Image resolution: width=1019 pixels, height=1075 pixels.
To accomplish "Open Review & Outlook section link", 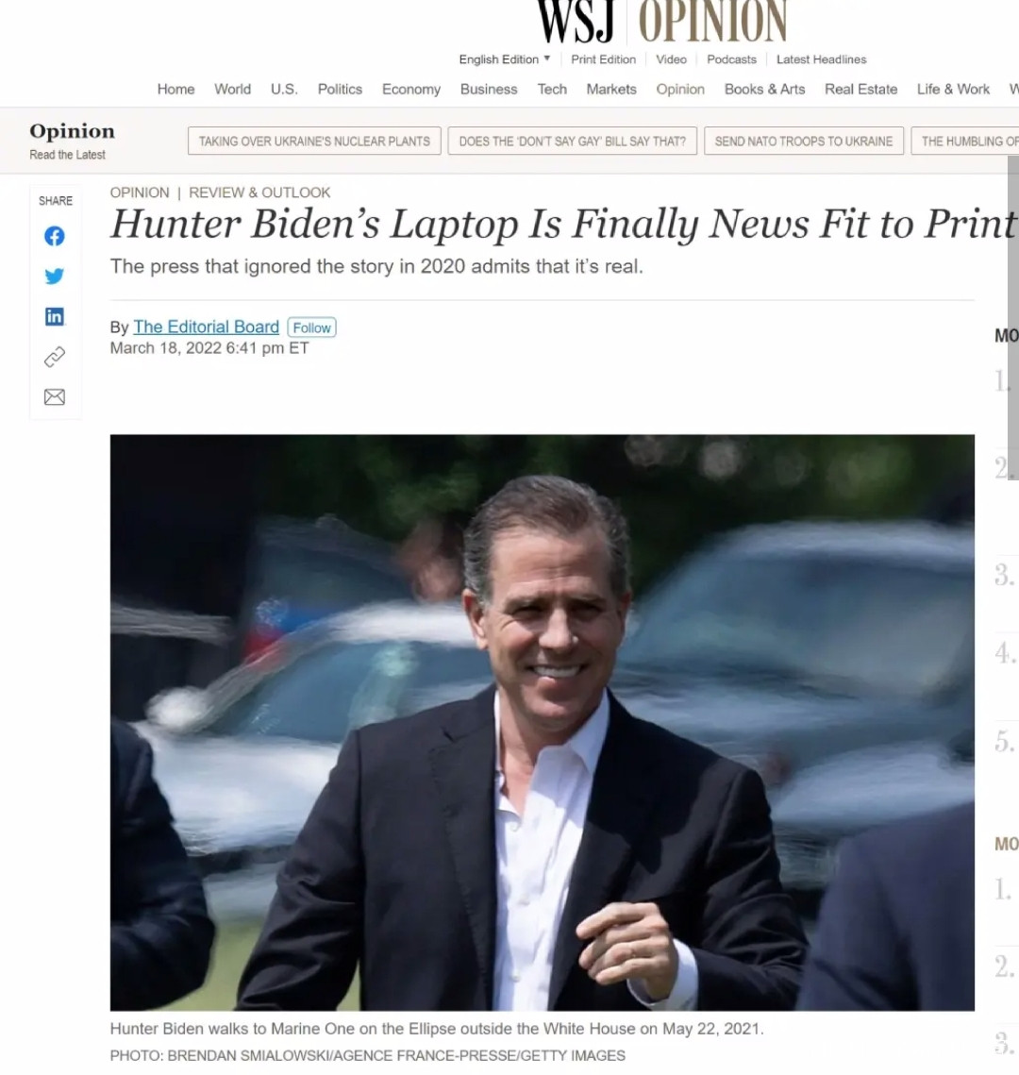I will [259, 193].
